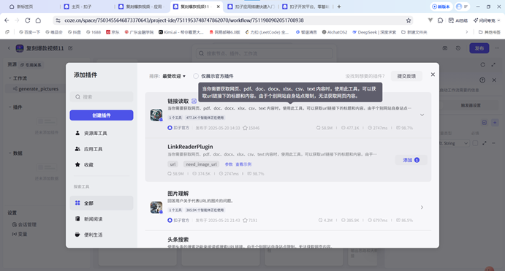Collapse the 链接读取 plugin card
The height and width of the screenshot is (271, 505).
(422, 115)
